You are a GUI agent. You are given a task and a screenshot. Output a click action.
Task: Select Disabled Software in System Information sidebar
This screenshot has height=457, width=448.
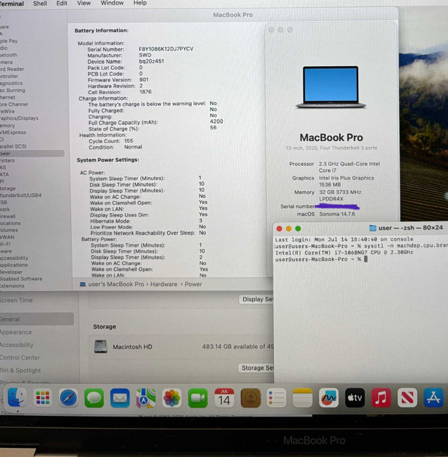(x=21, y=279)
